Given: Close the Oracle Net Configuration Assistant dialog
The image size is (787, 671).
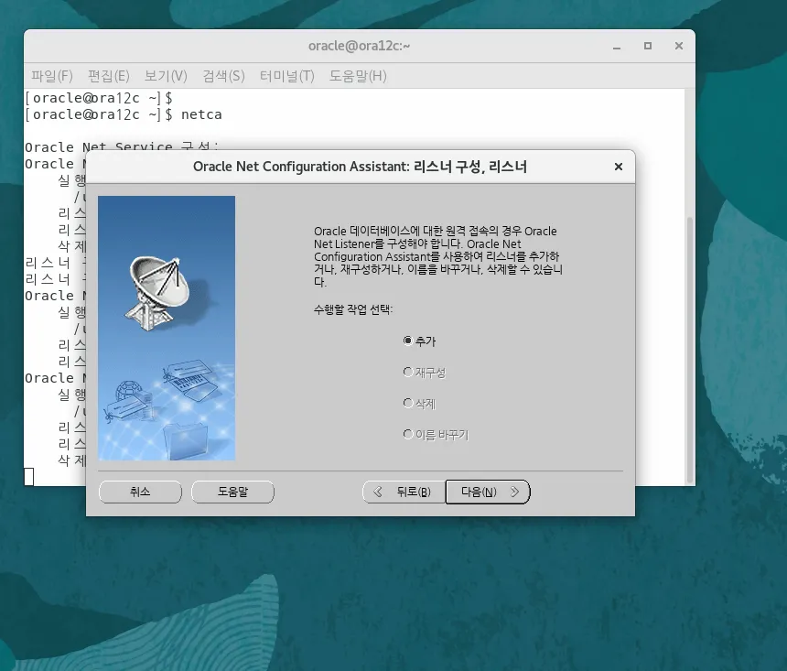Looking at the screenshot, I should (x=619, y=167).
